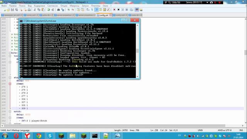
Task: Start macro recording with red dot icon
Action: coord(114,10)
